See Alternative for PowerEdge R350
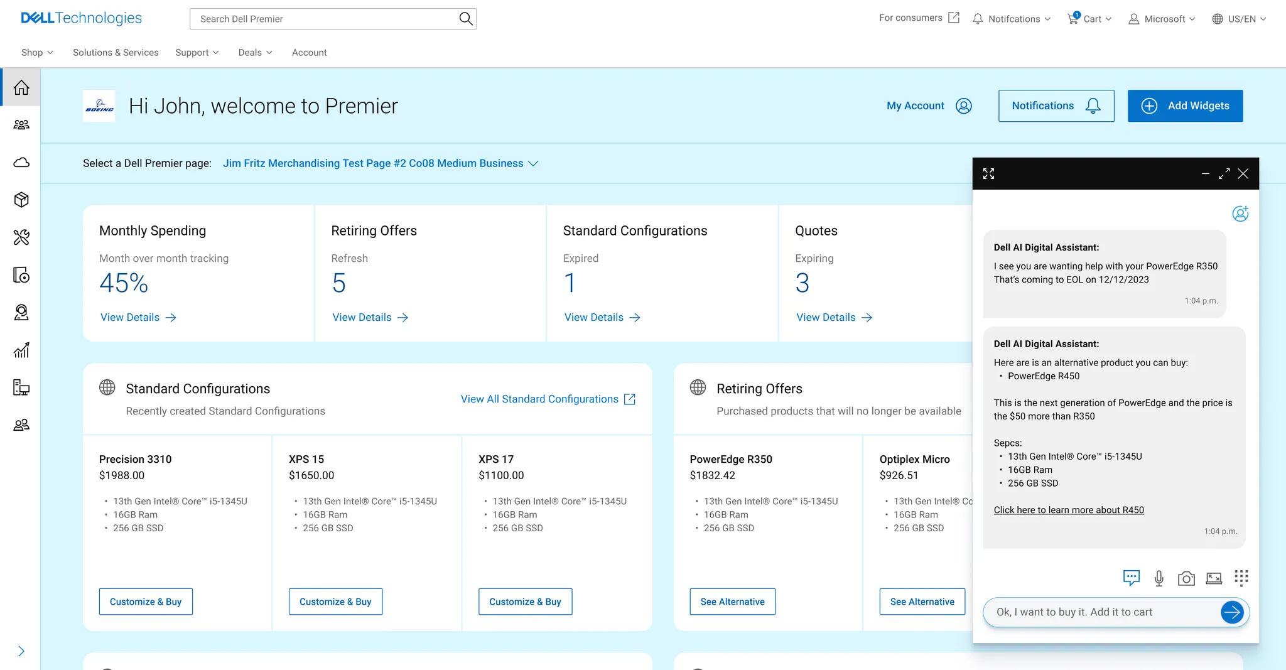Viewport: 1286px width, 670px height. coord(732,602)
